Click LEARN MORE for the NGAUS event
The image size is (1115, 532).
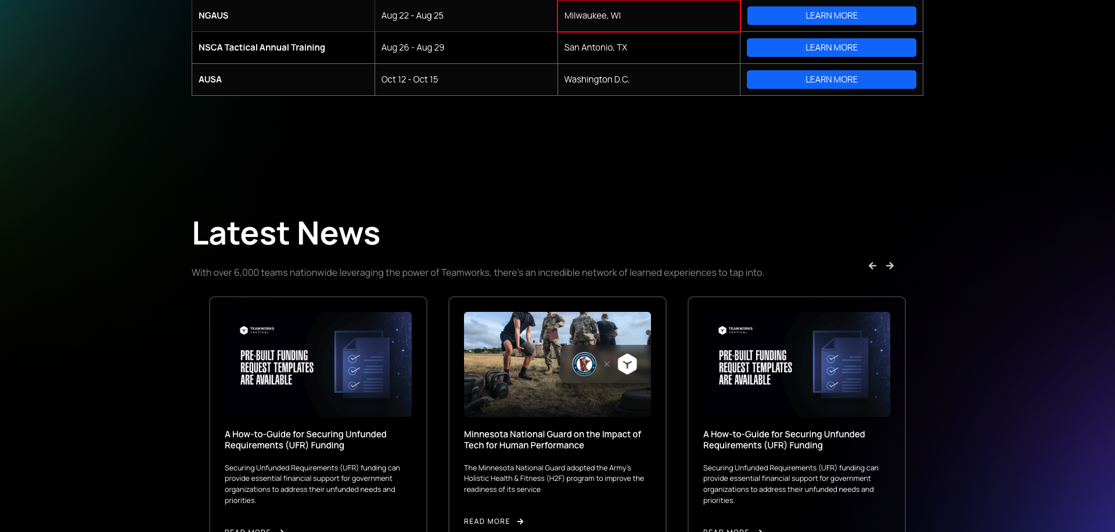[x=831, y=16]
